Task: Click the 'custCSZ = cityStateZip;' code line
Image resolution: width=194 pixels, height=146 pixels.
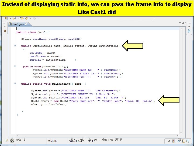Action: (48, 60)
